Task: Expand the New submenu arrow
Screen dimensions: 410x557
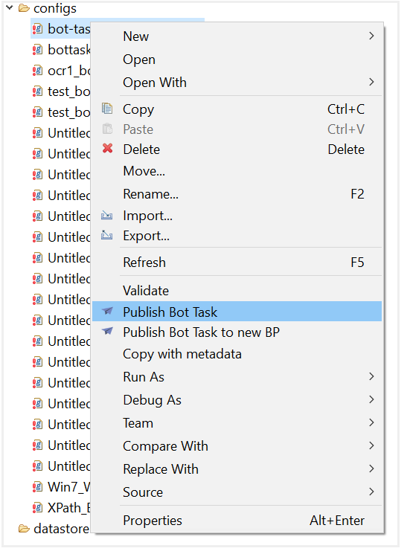Action: coord(371,36)
